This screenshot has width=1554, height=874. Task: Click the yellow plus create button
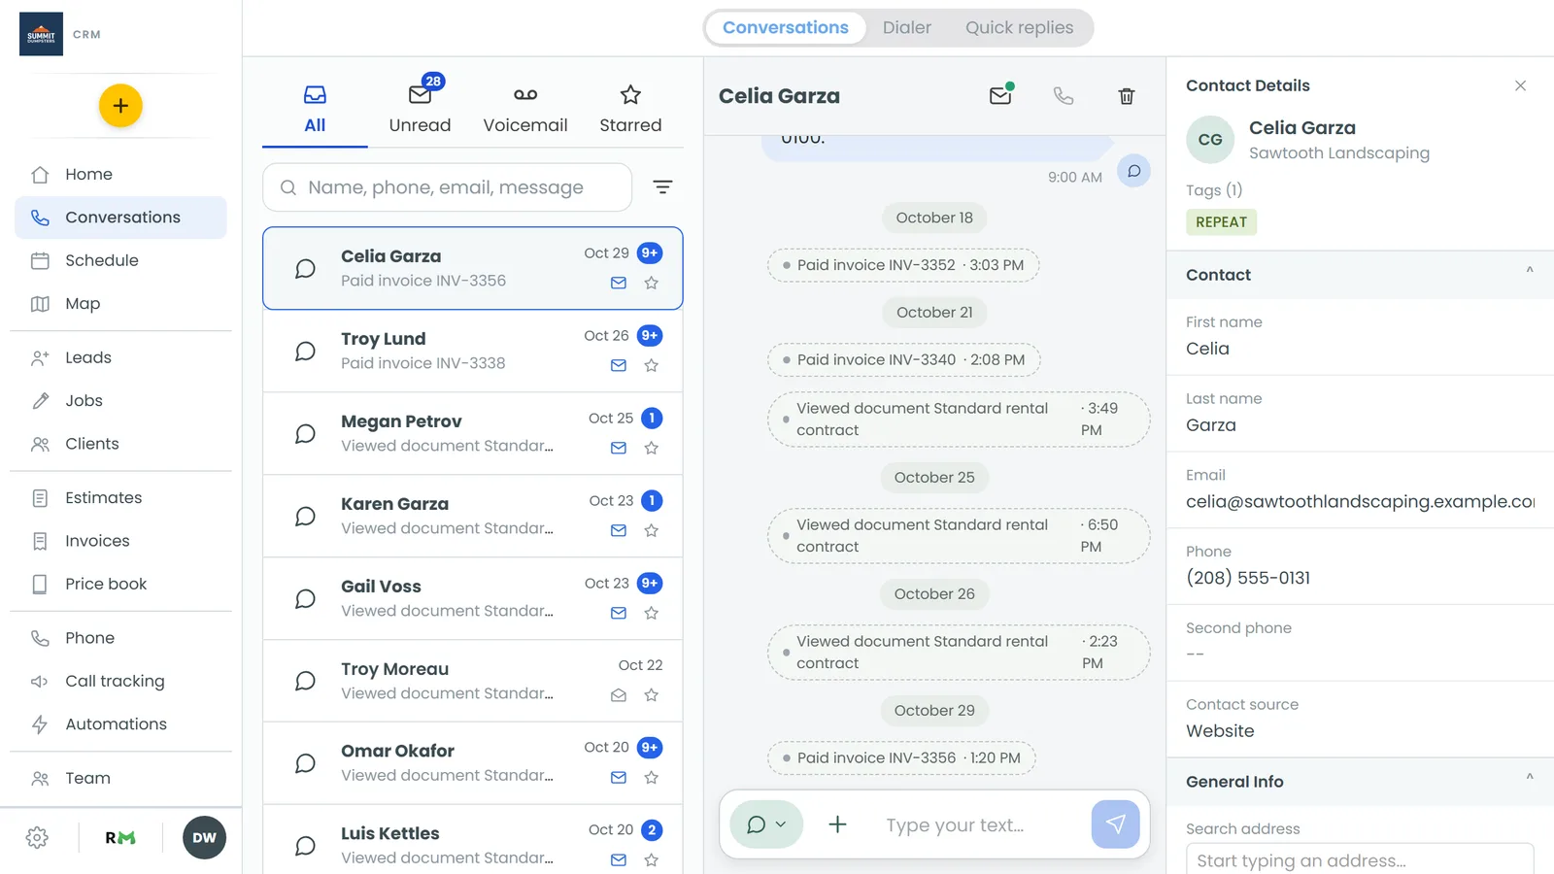pos(120,106)
